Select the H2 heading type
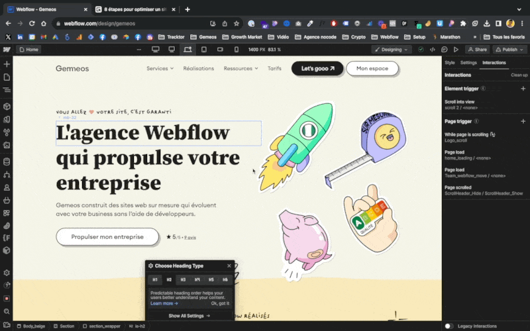Viewport: 530px width, 331px height. [169, 279]
